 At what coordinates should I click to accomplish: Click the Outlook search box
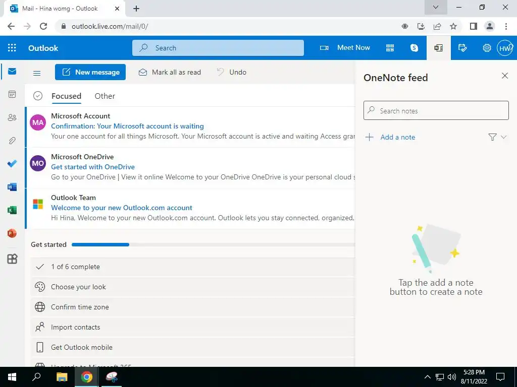click(218, 48)
